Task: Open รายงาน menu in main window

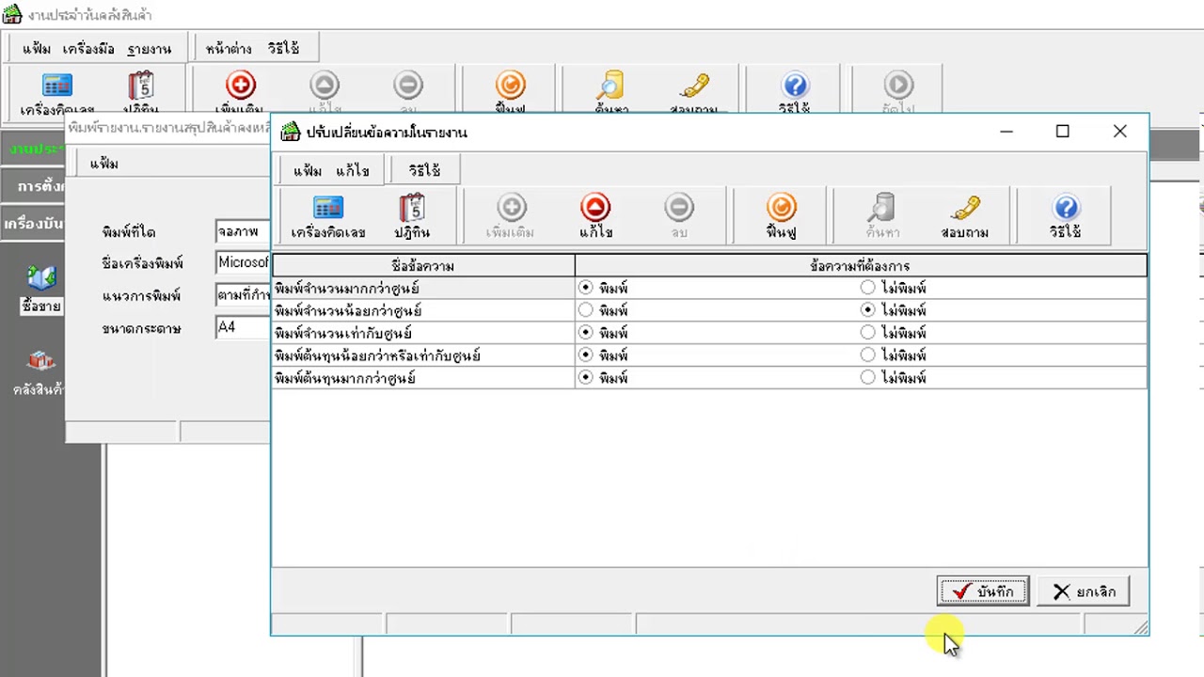Action: (x=149, y=49)
